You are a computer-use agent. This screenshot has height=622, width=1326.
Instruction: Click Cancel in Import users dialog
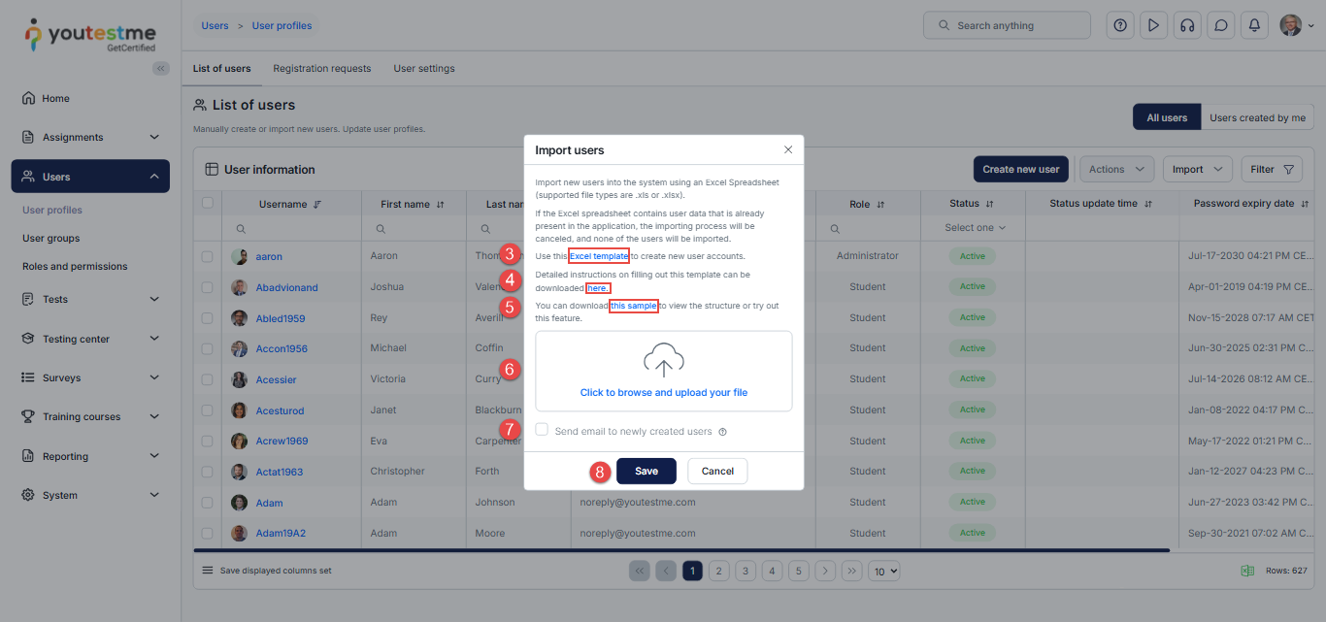pos(717,471)
